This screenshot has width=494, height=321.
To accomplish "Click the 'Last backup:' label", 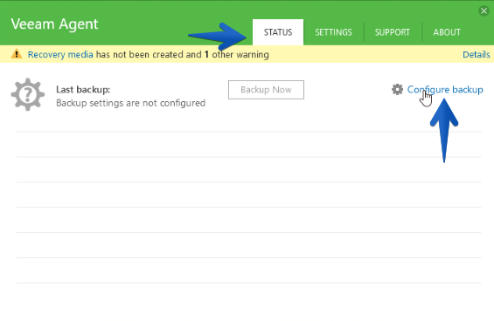I will point(83,90).
